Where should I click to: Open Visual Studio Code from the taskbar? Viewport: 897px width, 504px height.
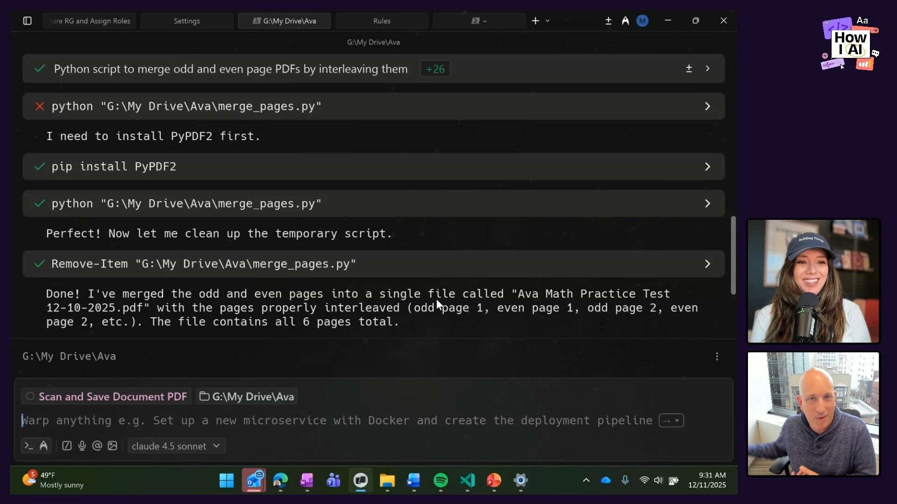click(467, 480)
